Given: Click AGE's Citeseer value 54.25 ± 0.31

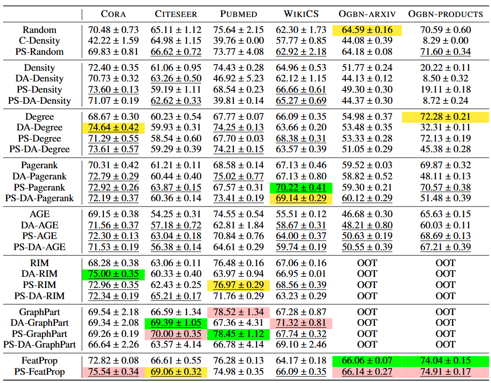Looking at the screenshot, I should (x=176, y=214).
